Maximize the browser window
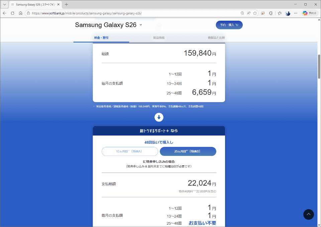The height and width of the screenshot is (227, 321). click(305, 4)
